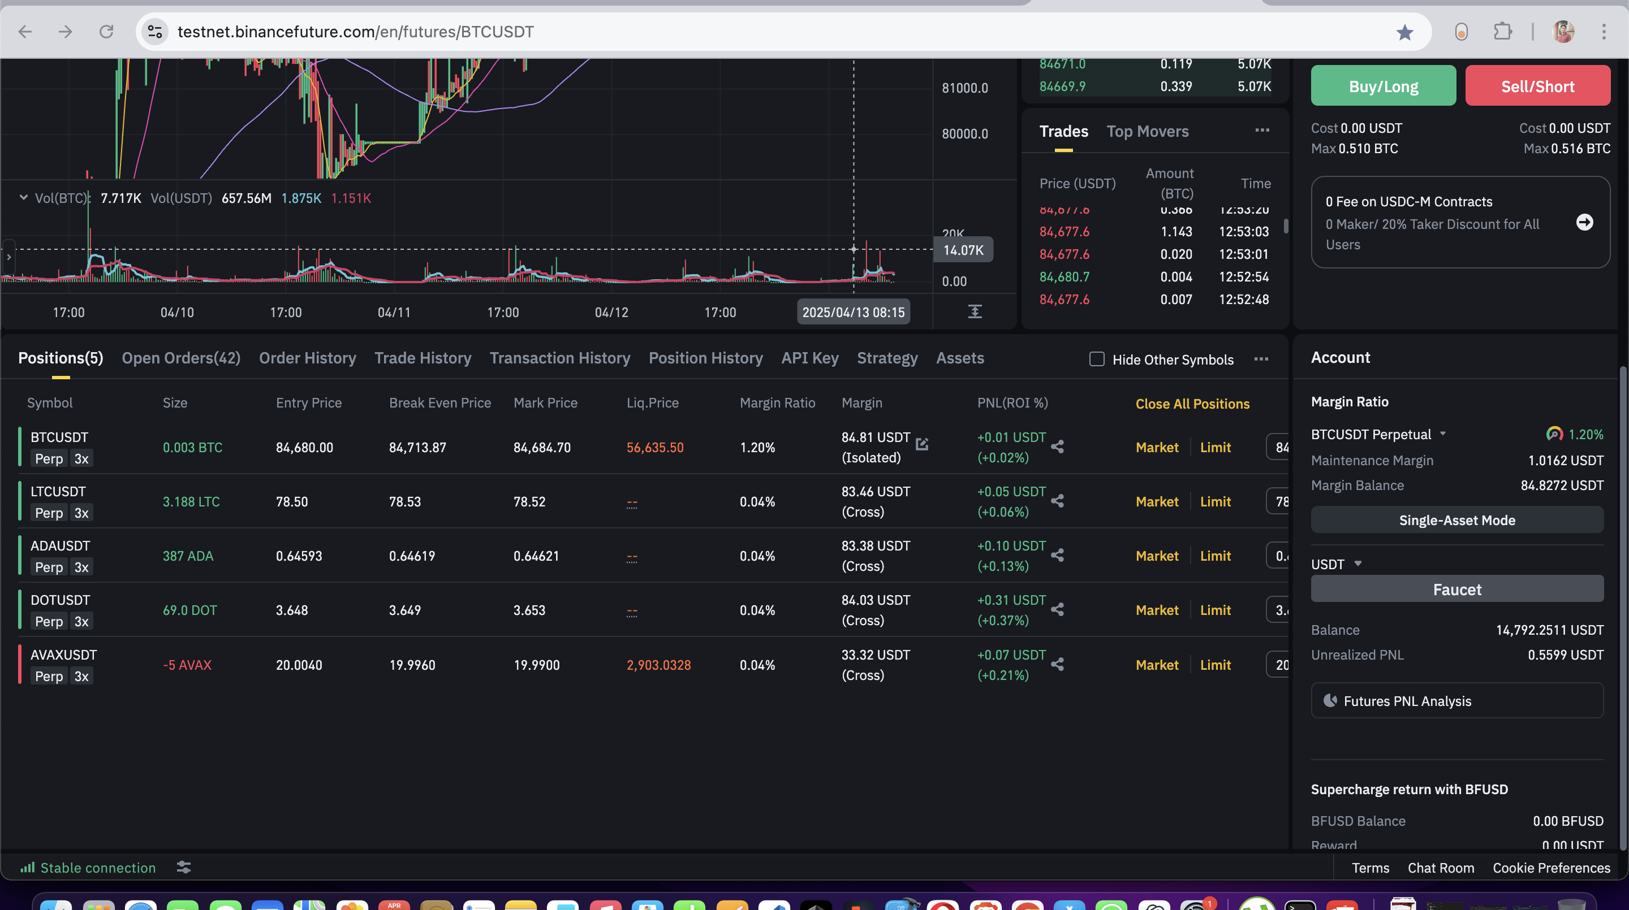Bookmark page with the star icon
This screenshot has width=1629, height=910.
tap(1404, 32)
